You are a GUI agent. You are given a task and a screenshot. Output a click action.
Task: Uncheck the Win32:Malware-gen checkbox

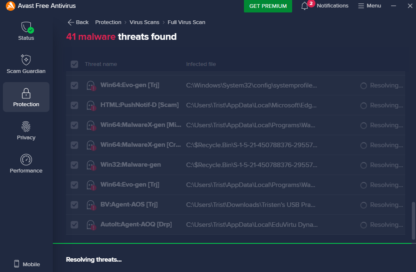[x=74, y=165]
